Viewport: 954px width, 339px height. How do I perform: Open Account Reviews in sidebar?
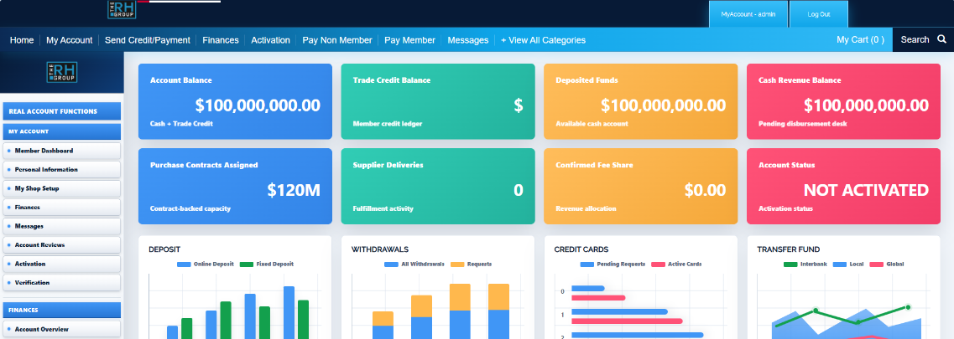coord(61,244)
